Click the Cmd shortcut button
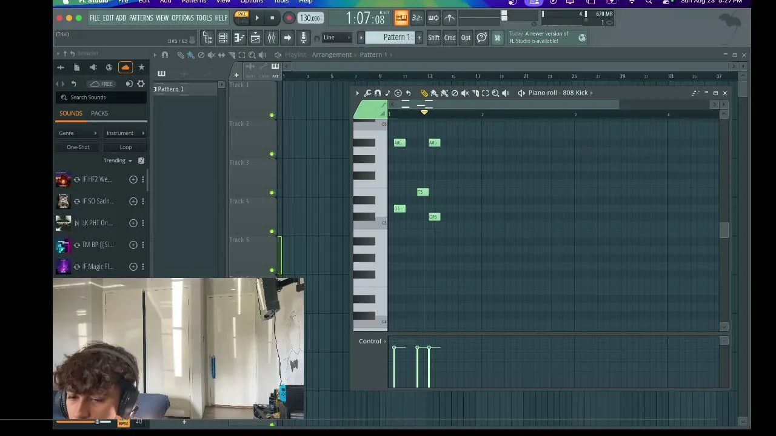Image resolution: width=776 pixels, height=436 pixels. coord(450,38)
